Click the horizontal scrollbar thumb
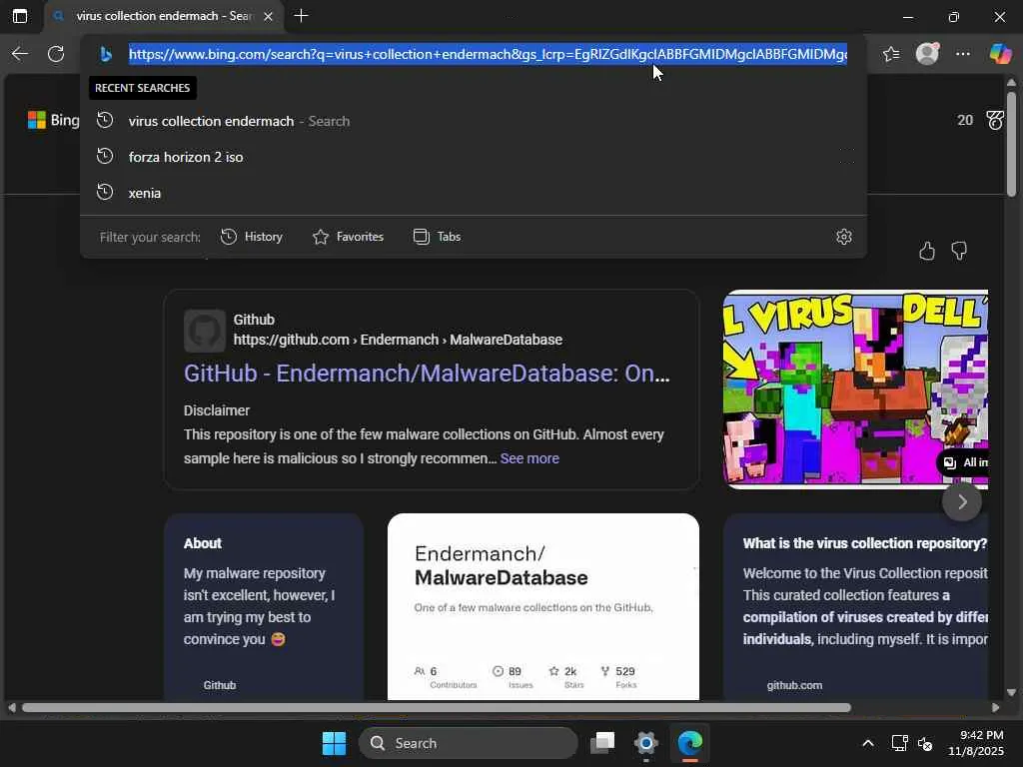The image size is (1023, 767). coord(437,708)
